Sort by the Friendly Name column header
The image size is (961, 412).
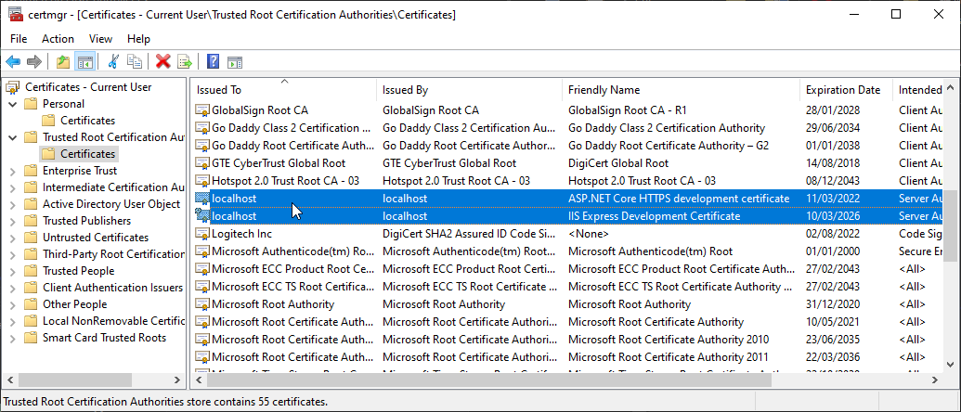click(x=681, y=90)
